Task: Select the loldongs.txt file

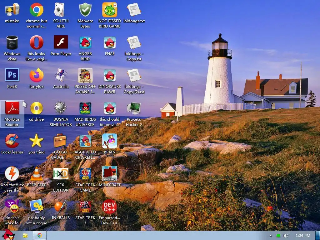Action: click(134, 10)
